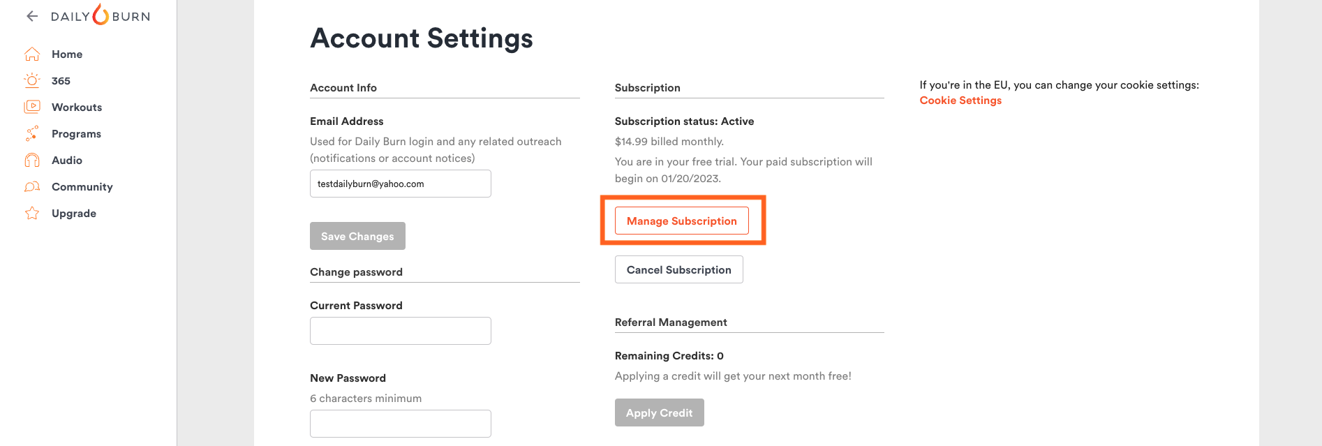The width and height of the screenshot is (1322, 446).
Task: Click the Apply Credit button
Action: tap(660, 412)
